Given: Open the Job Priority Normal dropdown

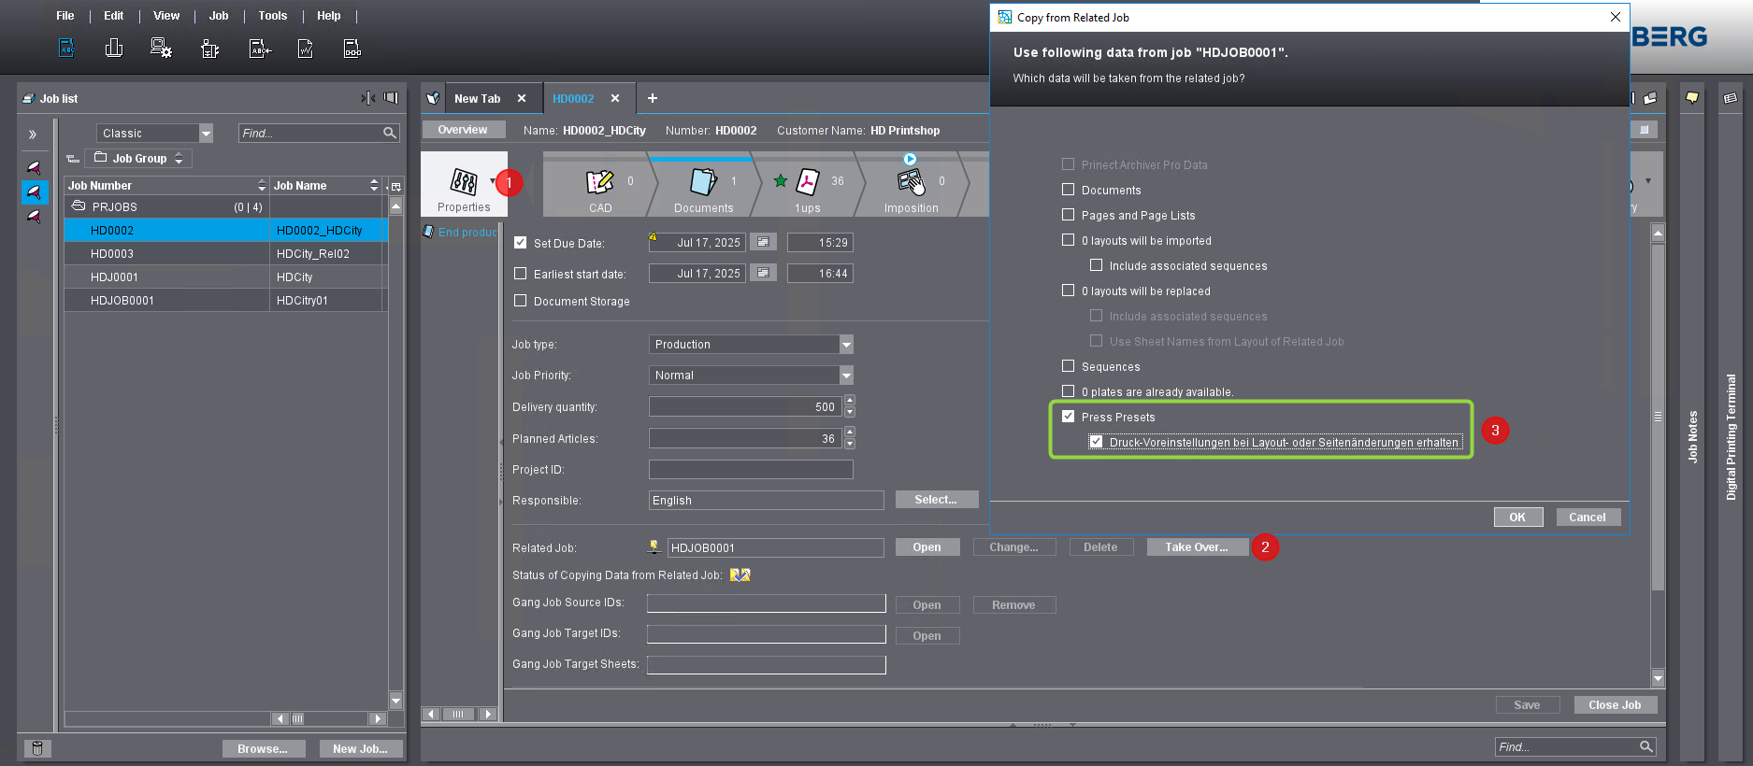Looking at the screenshot, I should 846,376.
